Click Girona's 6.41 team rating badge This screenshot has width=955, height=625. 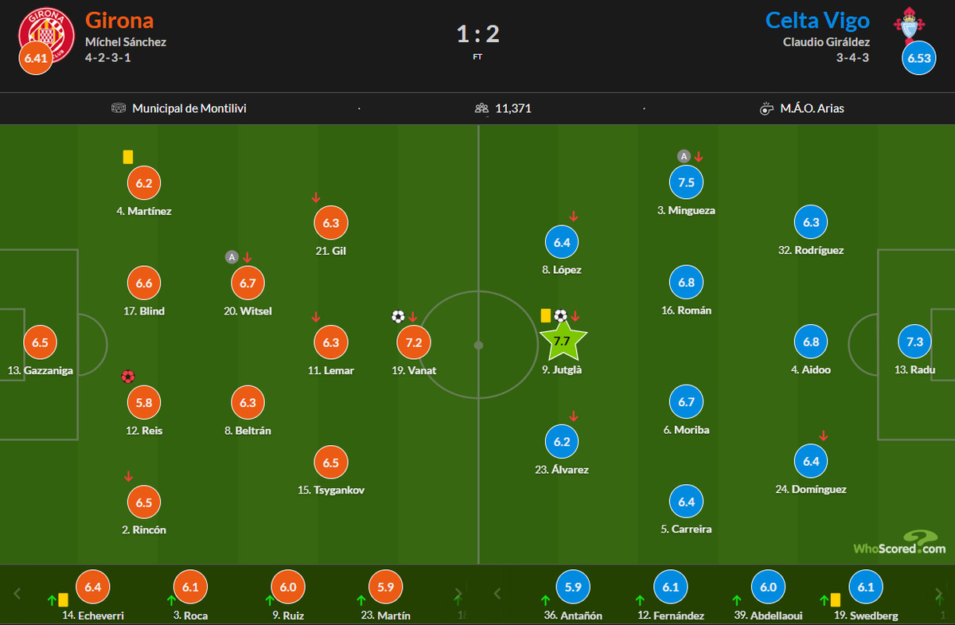point(35,58)
